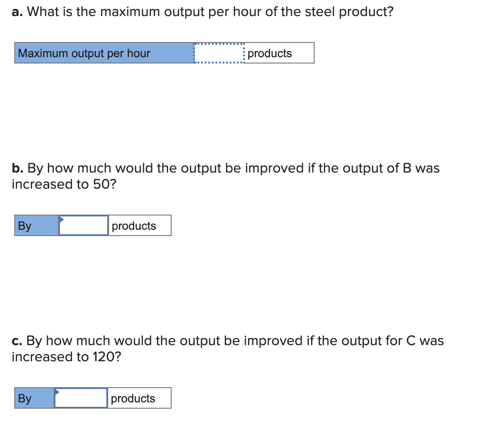Screen dimensions: 488x448
Task: Click inside part b's white answer input
Action: click(83, 225)
